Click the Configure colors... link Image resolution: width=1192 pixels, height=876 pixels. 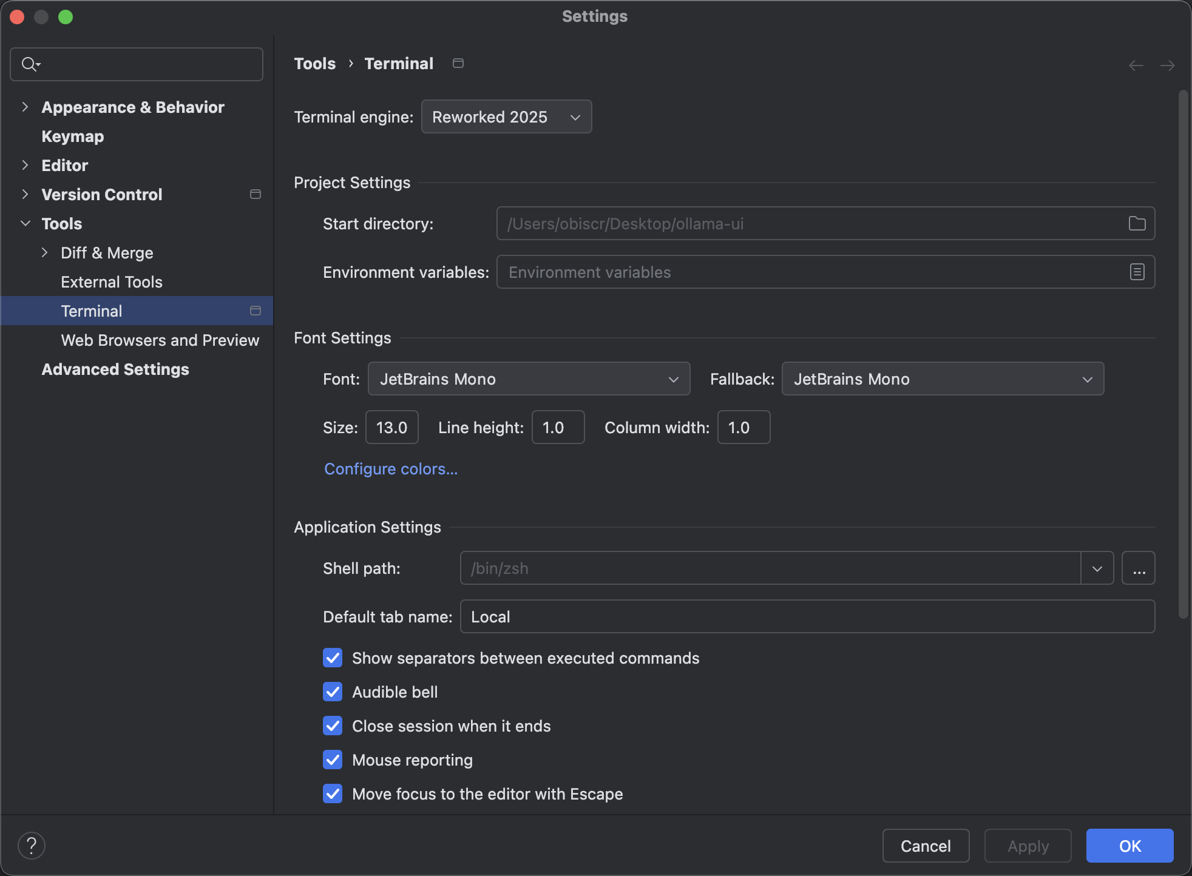[x=391, y=468]
